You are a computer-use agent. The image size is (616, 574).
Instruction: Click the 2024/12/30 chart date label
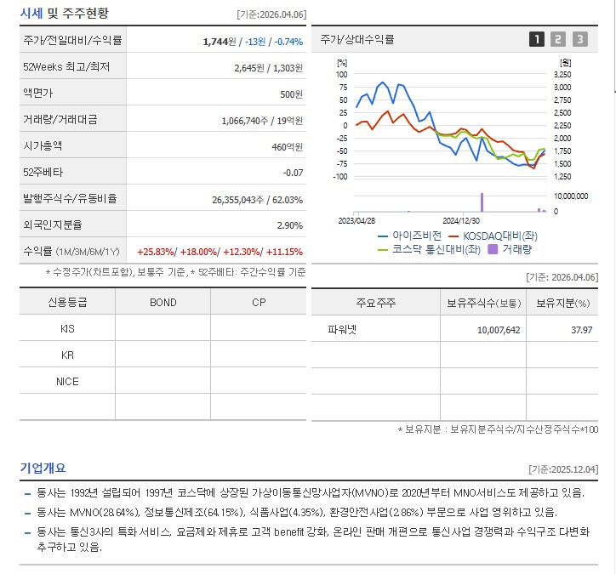pos(461,220)
